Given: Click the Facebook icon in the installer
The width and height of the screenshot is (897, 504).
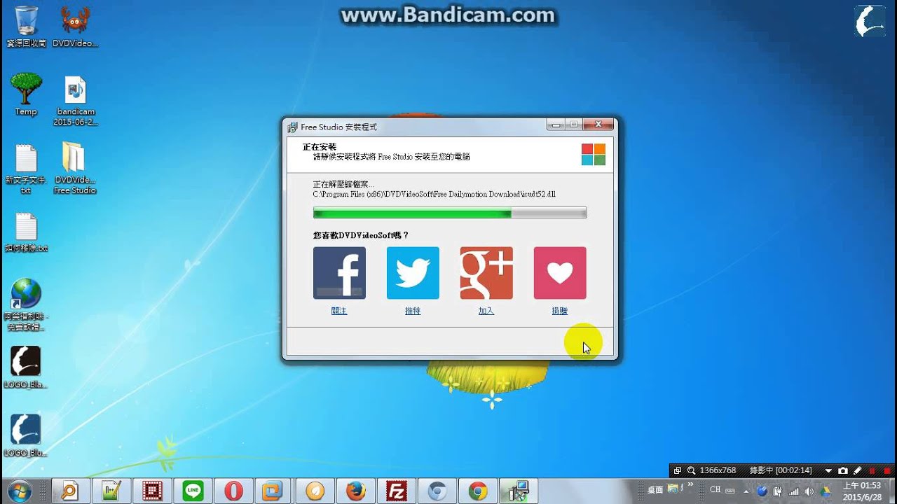Looking at the screenshot, I should click(339, 272).
